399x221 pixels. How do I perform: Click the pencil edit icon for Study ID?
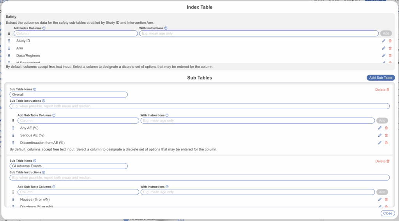383,41
